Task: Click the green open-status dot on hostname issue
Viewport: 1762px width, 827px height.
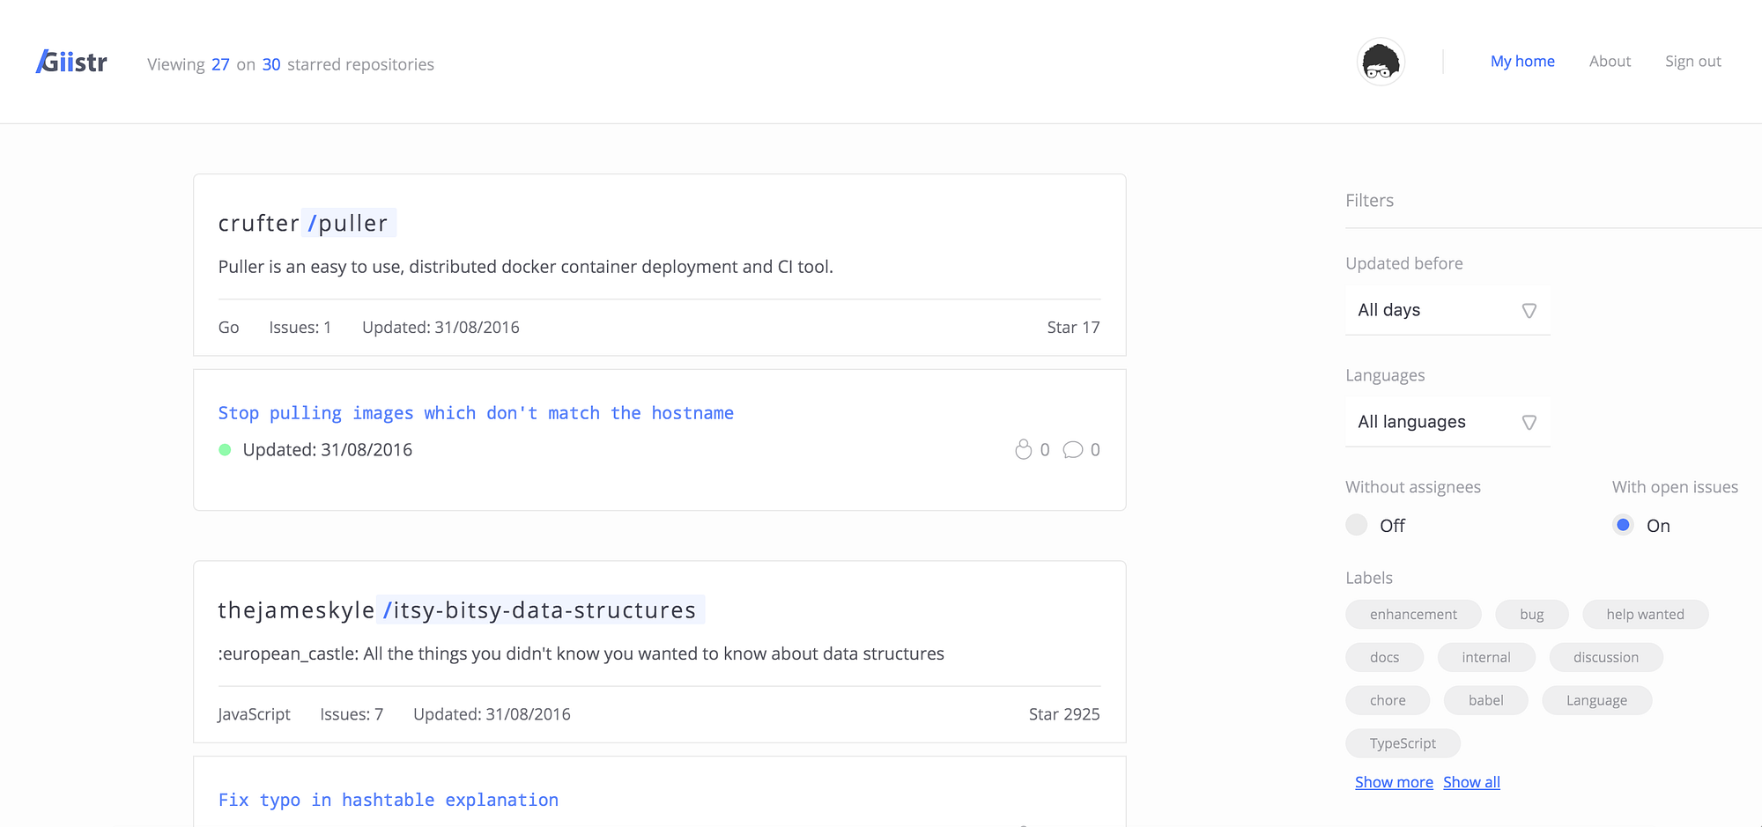Action: pyautogui.click(x=225, y=450)
